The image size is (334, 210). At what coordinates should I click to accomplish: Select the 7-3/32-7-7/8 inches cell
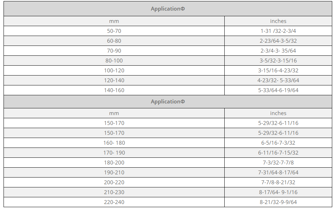[x=278, y=163]
